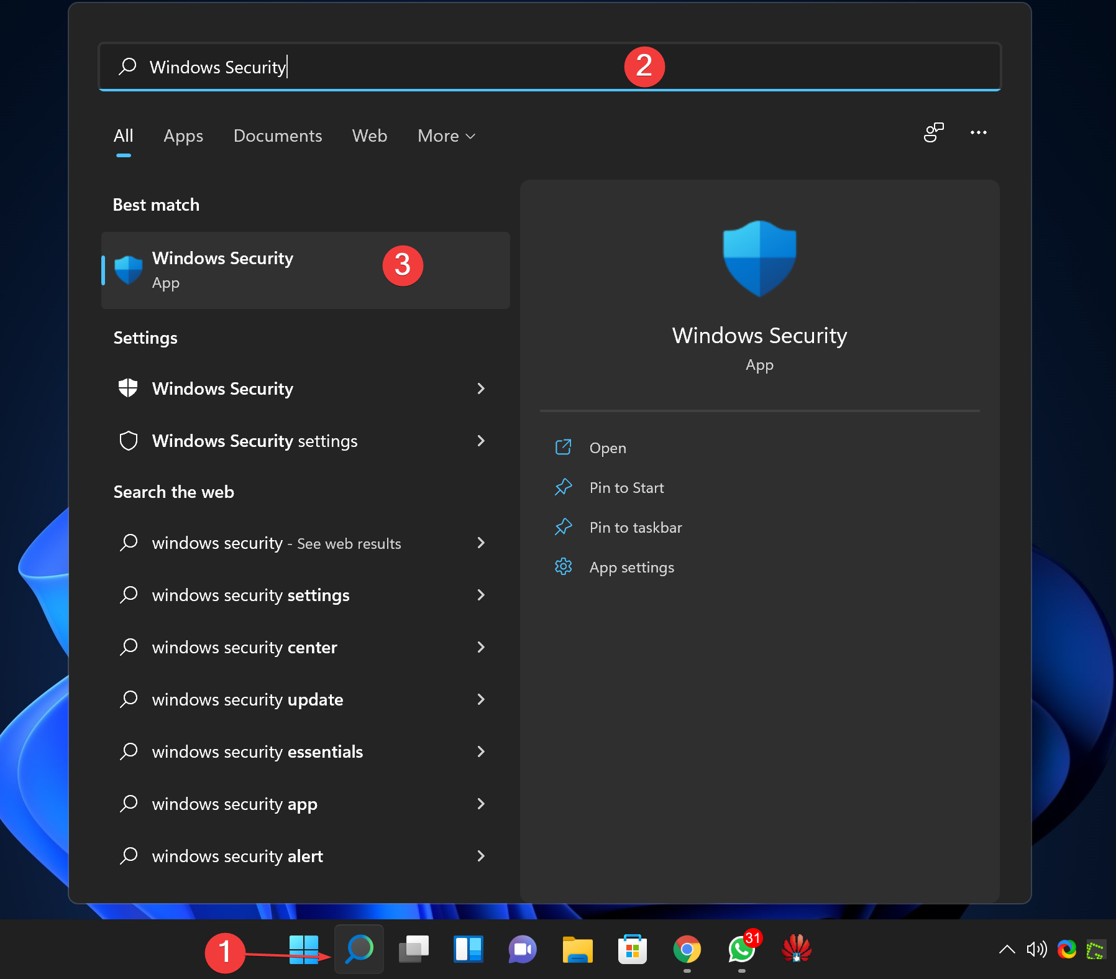Expand chevron for 'See web results' row
Viewport: 1116px width, 979px height.
(x=481, y=543)
